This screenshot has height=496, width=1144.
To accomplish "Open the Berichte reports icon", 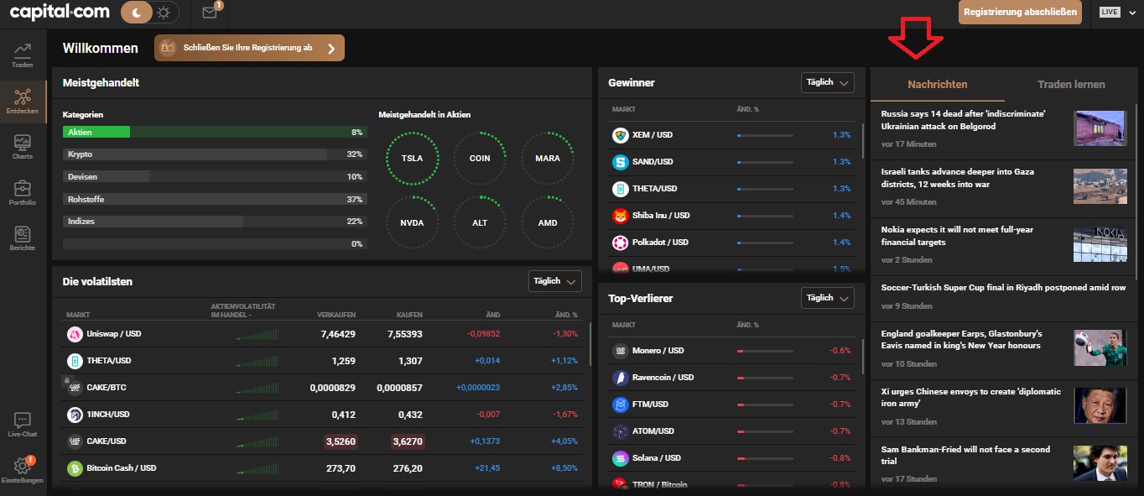I will pos(23,239).
